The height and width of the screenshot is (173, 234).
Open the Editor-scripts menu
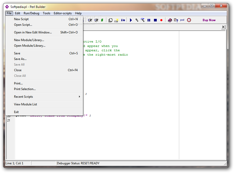tap(63, 13)
